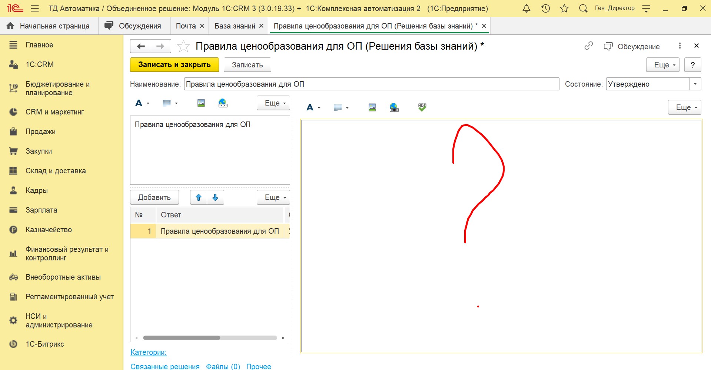The width and height of the screenshot is (711, 370).
Task: Open Внеоборотные активы sidebar section
Action: pos(63,277)
